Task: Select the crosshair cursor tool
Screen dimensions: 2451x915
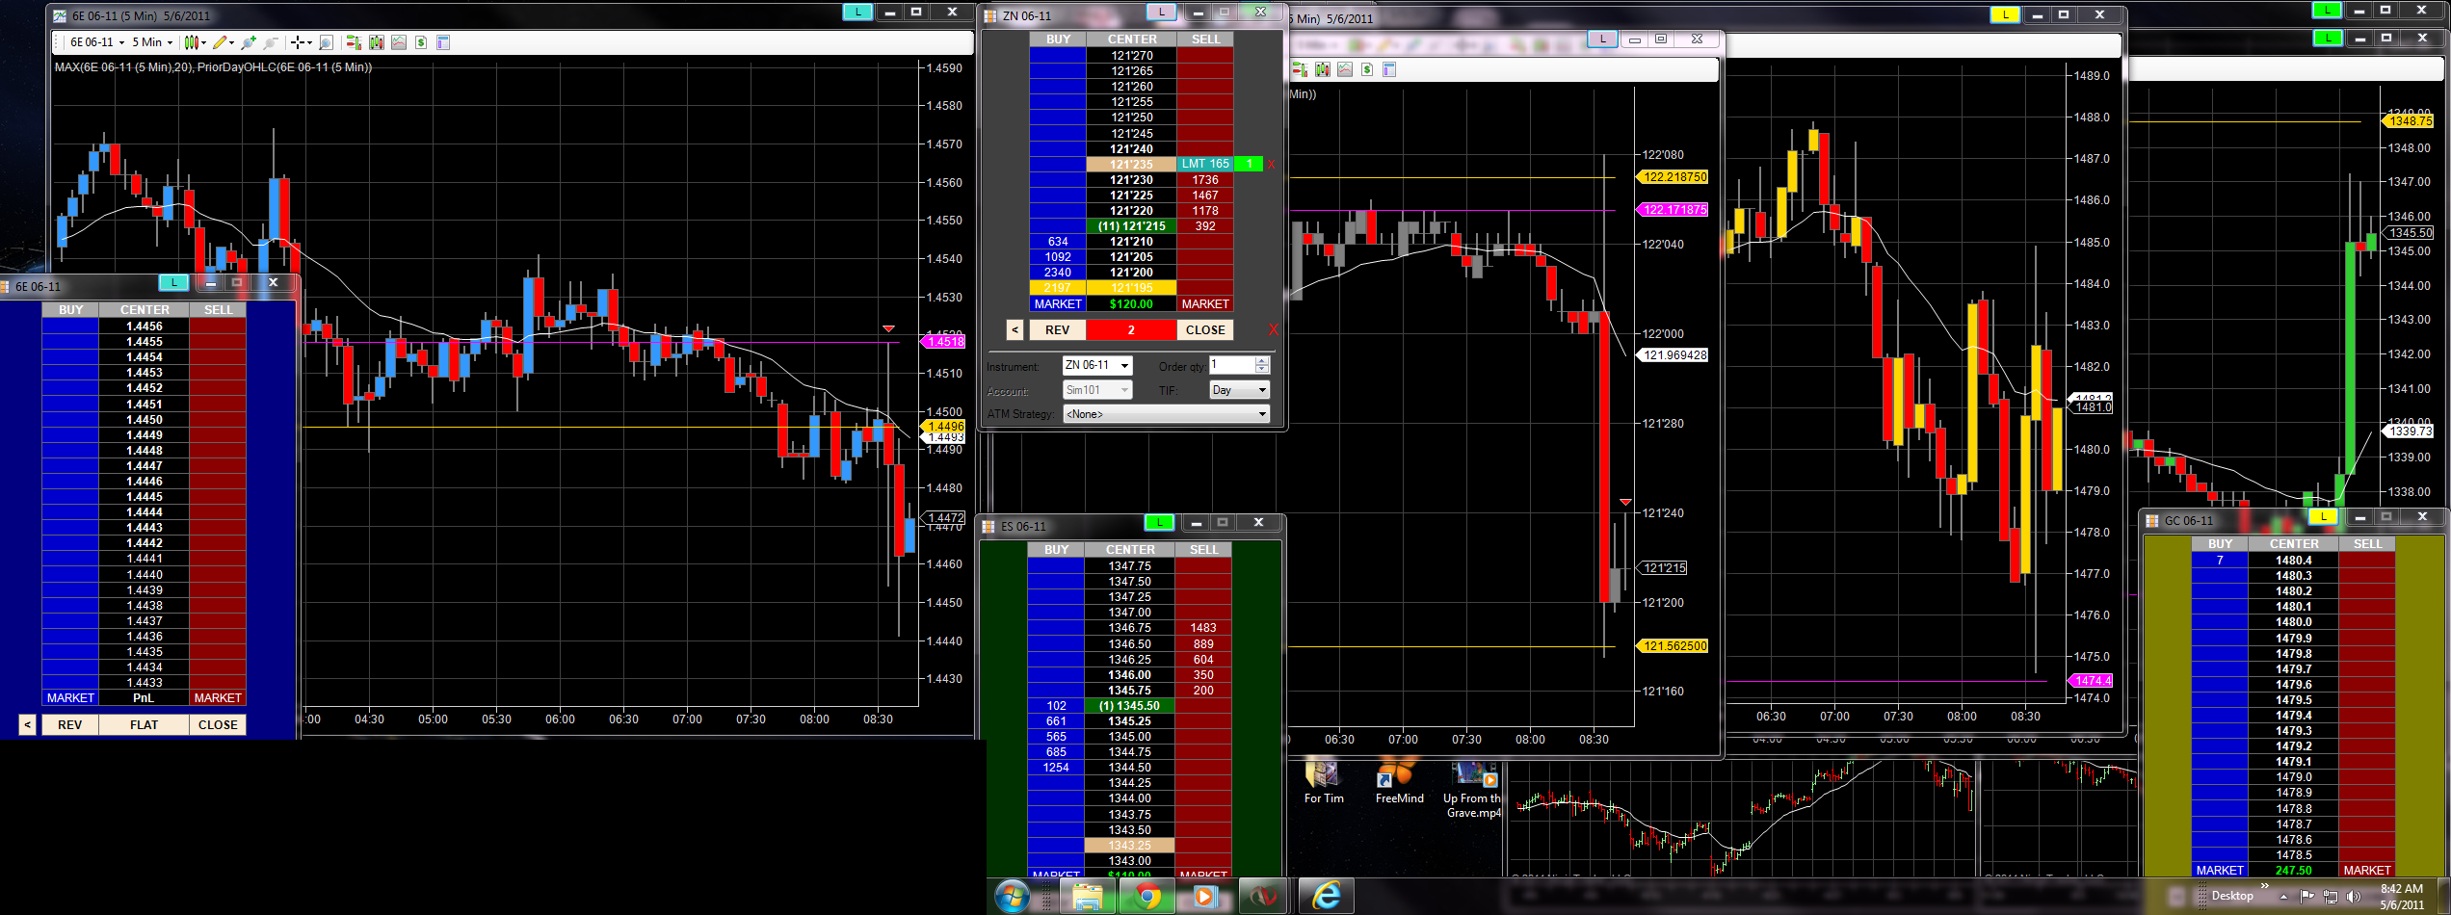Action: click(300, 42)
